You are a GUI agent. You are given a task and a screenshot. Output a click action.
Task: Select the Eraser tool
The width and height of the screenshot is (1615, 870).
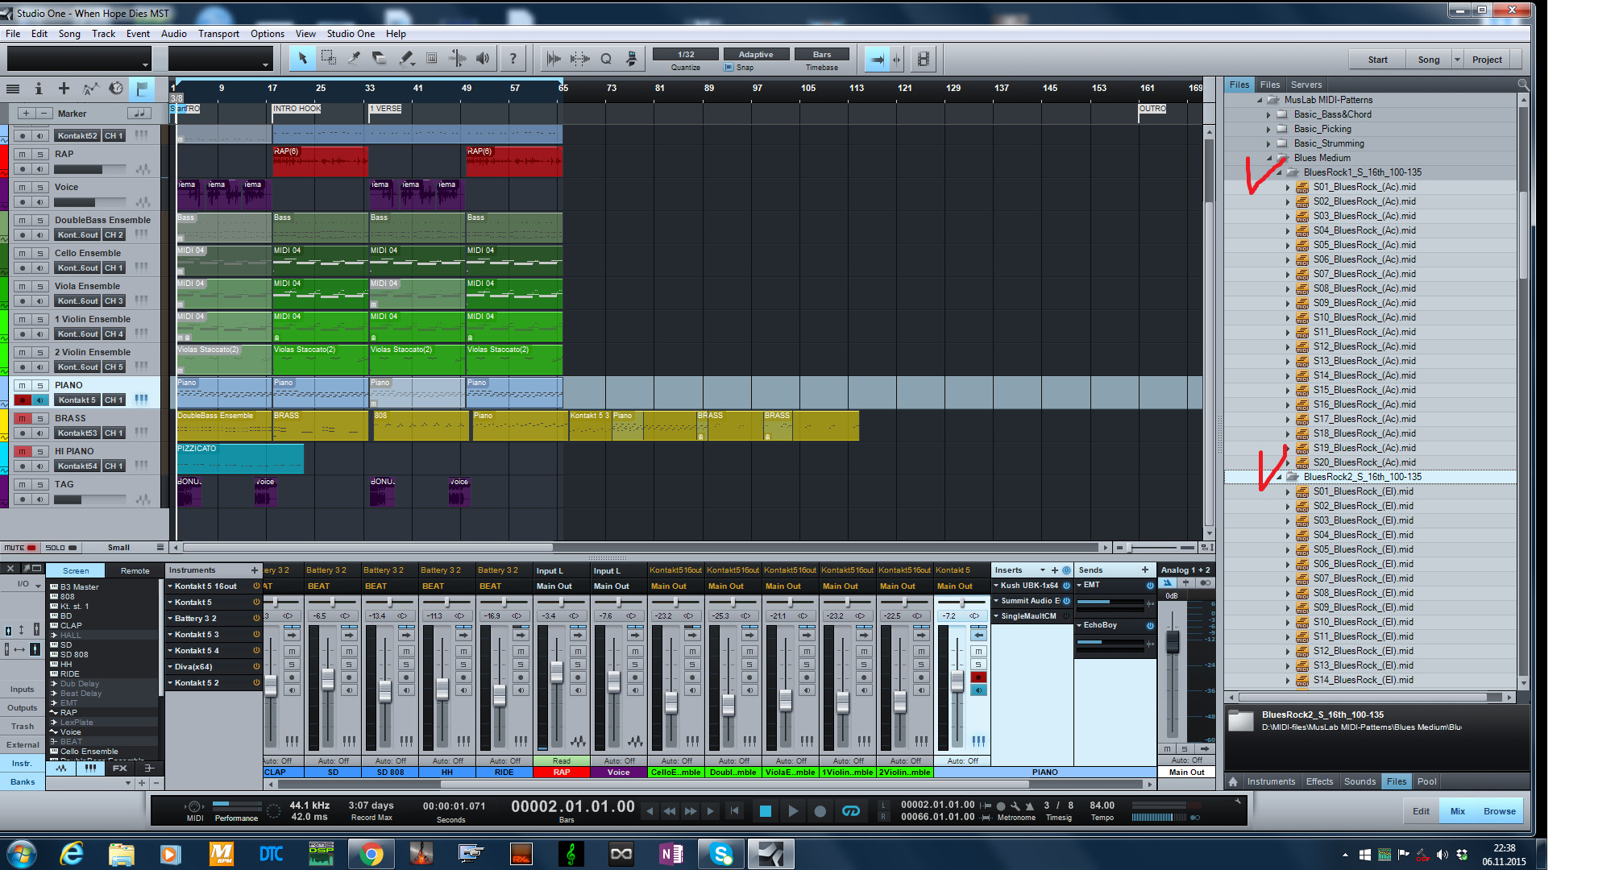point(379,58)
